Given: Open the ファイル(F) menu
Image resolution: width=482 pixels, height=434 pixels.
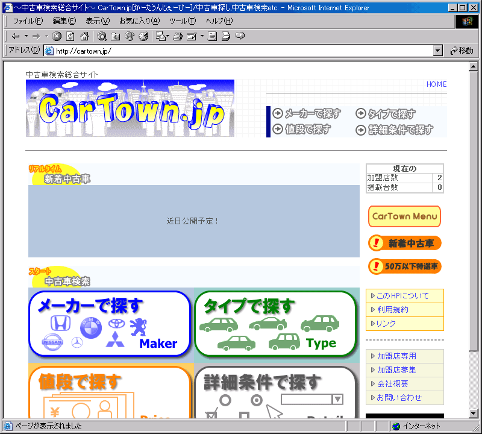Looking at the screenshot, I should (x=28, y=21).
